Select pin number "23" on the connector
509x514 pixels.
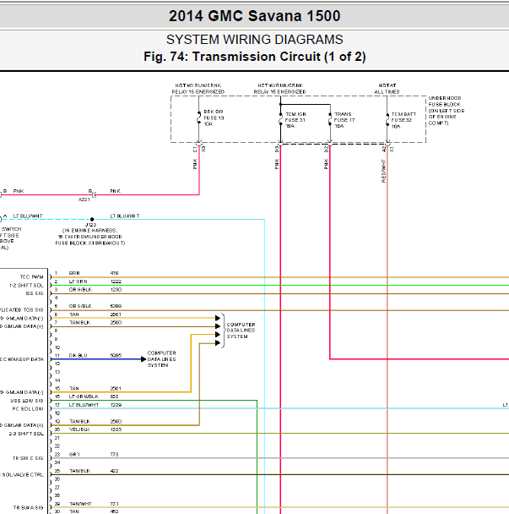click(57, 454)
